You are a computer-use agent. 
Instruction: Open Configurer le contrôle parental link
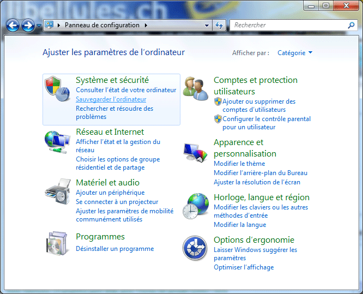267,123
